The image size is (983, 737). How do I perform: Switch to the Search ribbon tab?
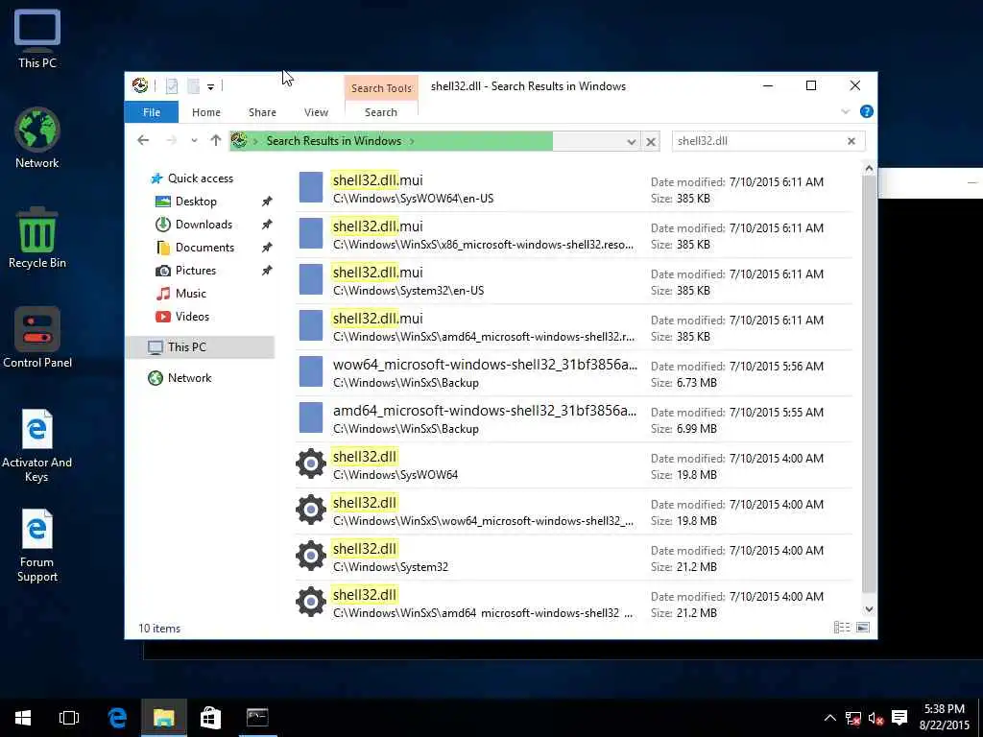pos(381,112)
